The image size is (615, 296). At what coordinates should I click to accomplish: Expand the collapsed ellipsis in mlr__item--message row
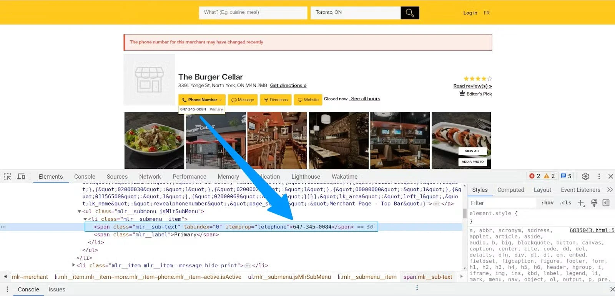coord(248,266)
